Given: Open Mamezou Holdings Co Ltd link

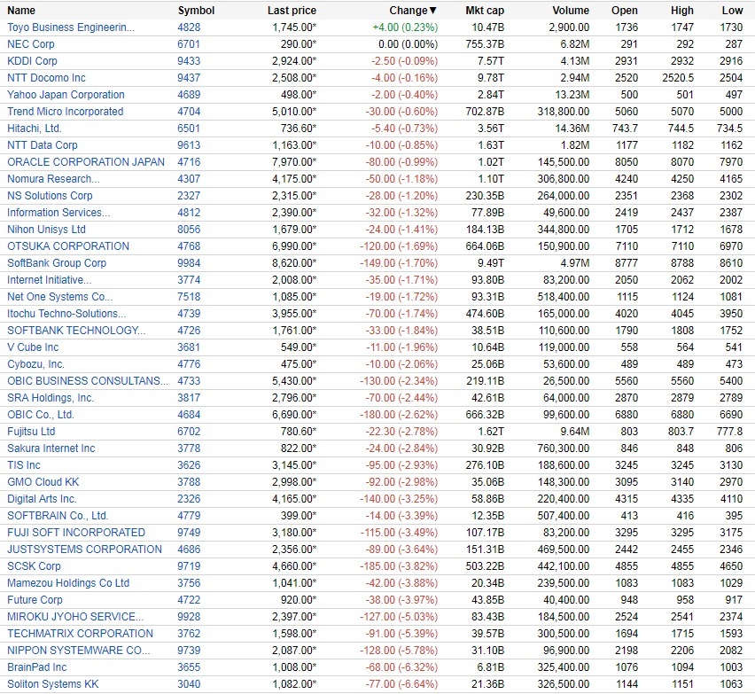Looking at the screenshot, I should pos(68,583).
